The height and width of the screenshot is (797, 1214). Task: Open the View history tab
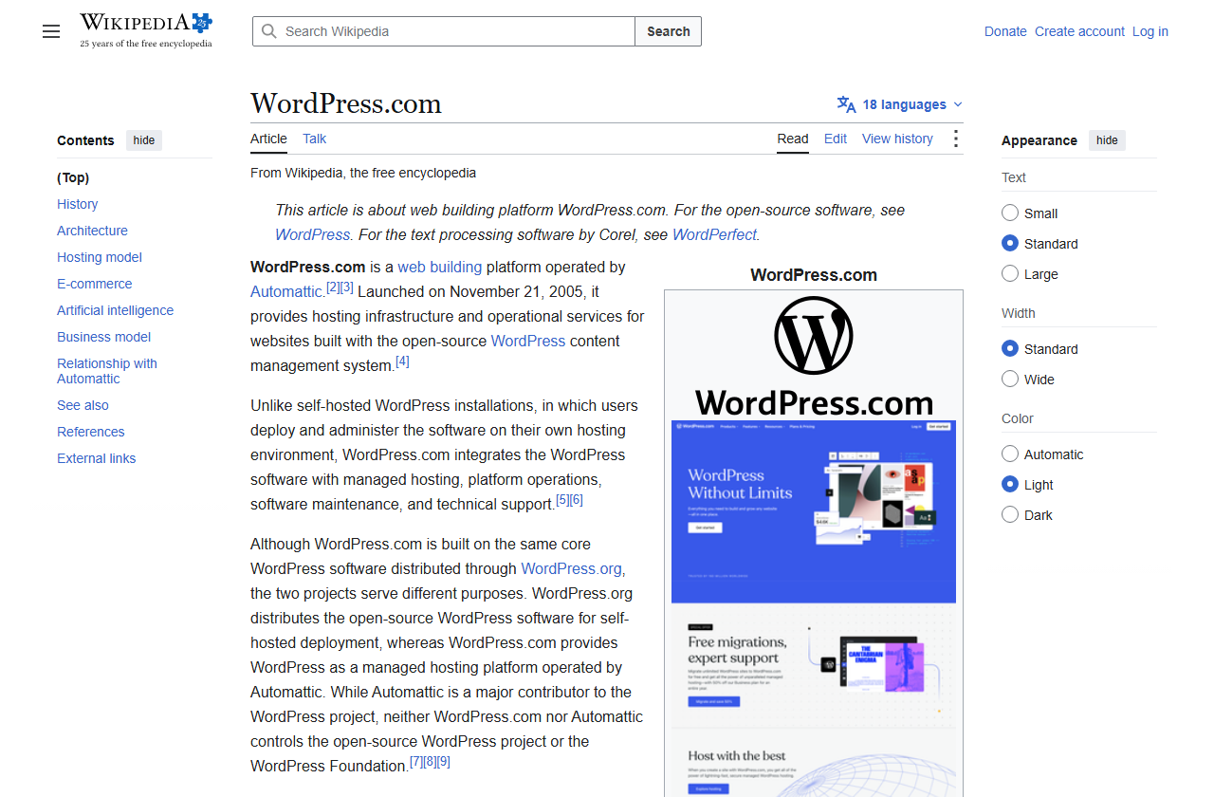897,139
